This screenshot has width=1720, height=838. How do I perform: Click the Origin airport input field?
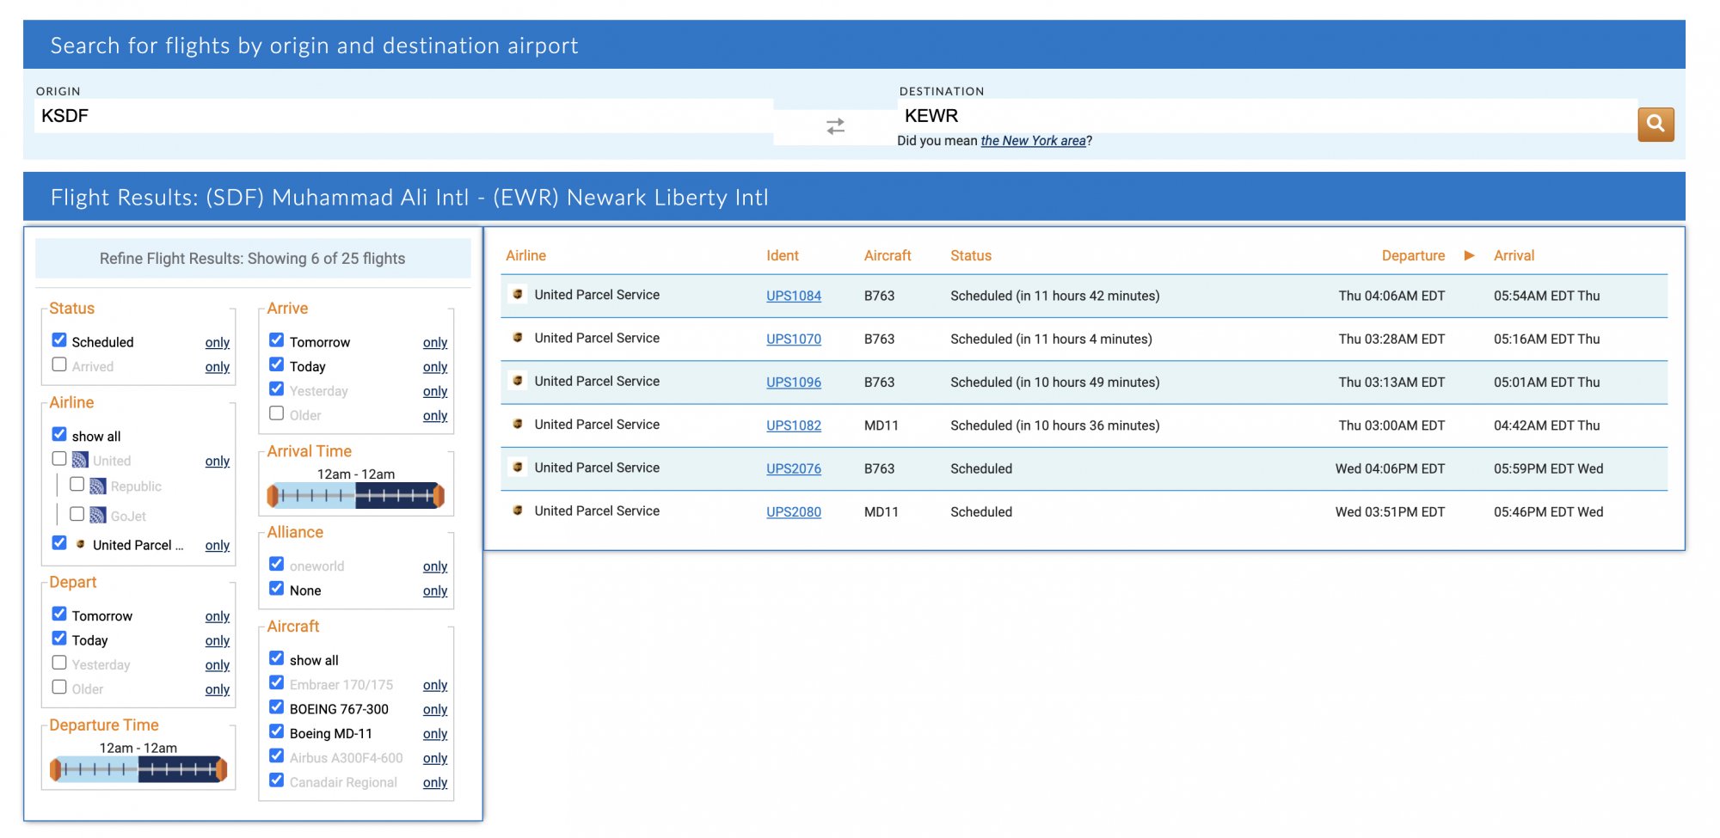coord(403,116)
